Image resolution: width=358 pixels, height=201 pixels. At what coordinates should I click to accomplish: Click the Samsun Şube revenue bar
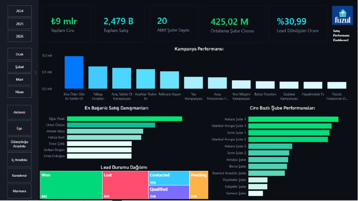[256, 193]
